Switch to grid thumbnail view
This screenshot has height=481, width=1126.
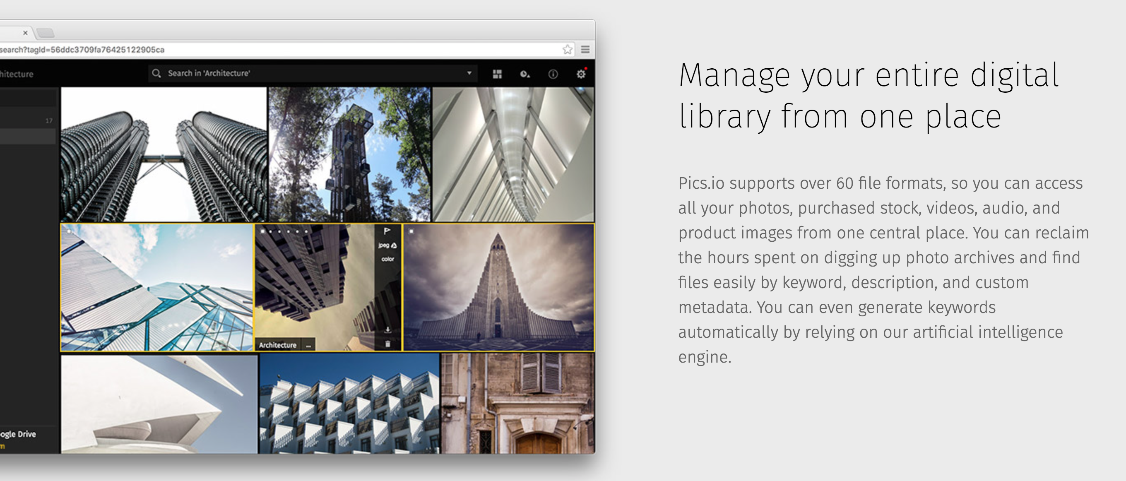[x=497, y=74]
